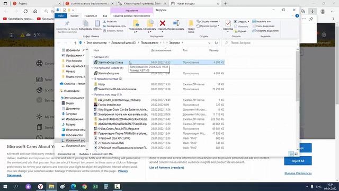Sort files by the Имя column header
339x191 pixels.
click(96, 50)
